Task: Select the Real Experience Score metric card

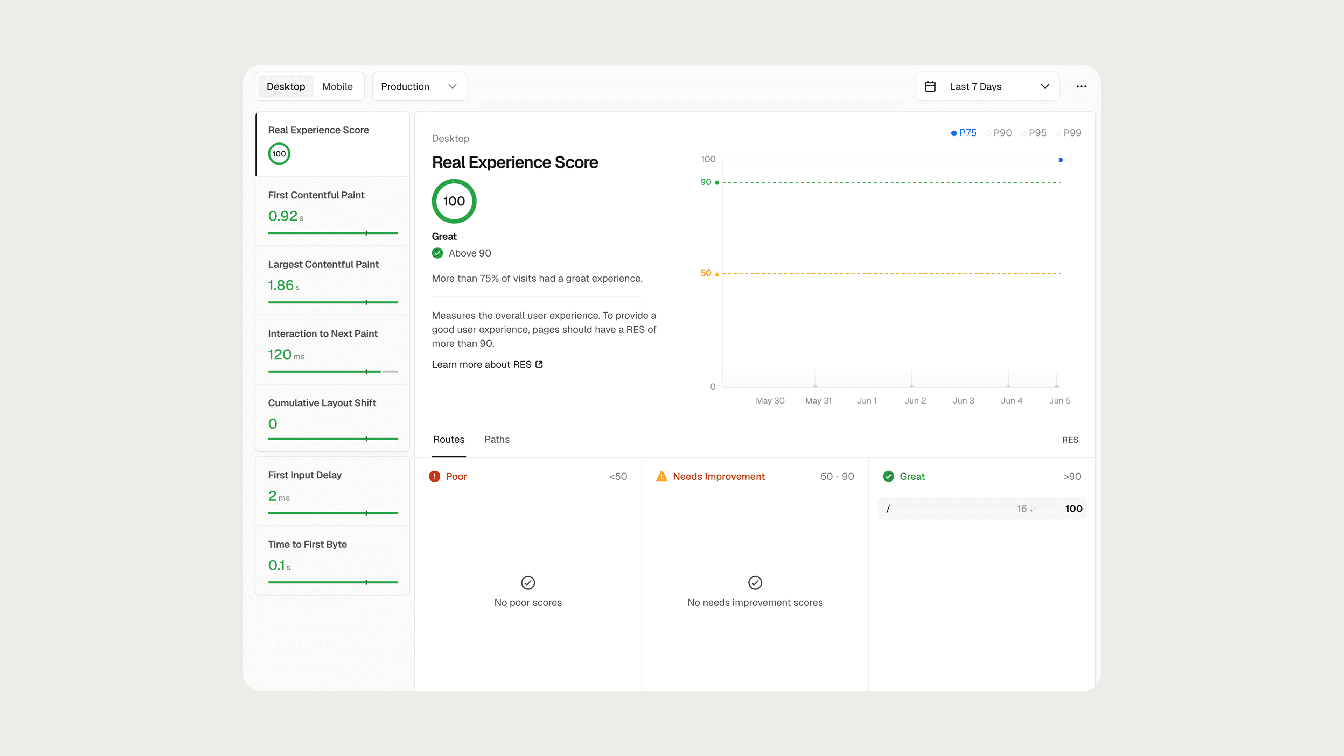Action: [333, 144]
